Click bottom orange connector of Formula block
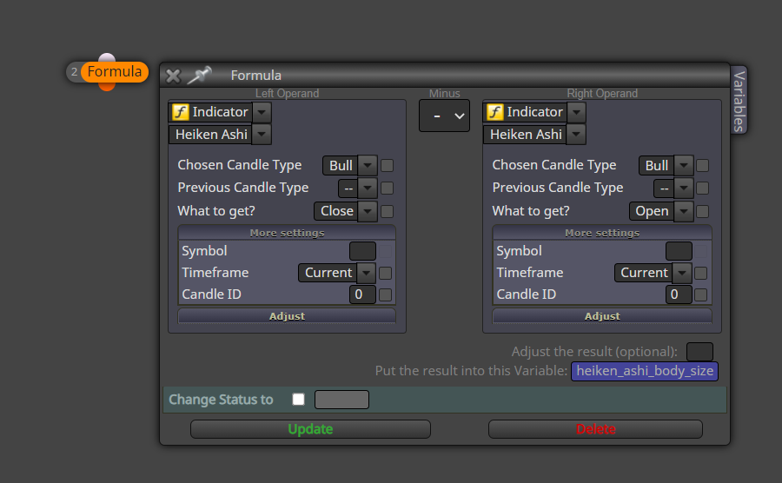The width and height of the screenshot is (782, 483). point(107,87)
